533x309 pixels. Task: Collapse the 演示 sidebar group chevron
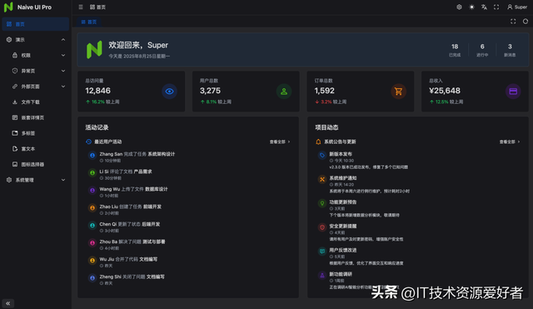pyautogui.click(x=63, y=40)
